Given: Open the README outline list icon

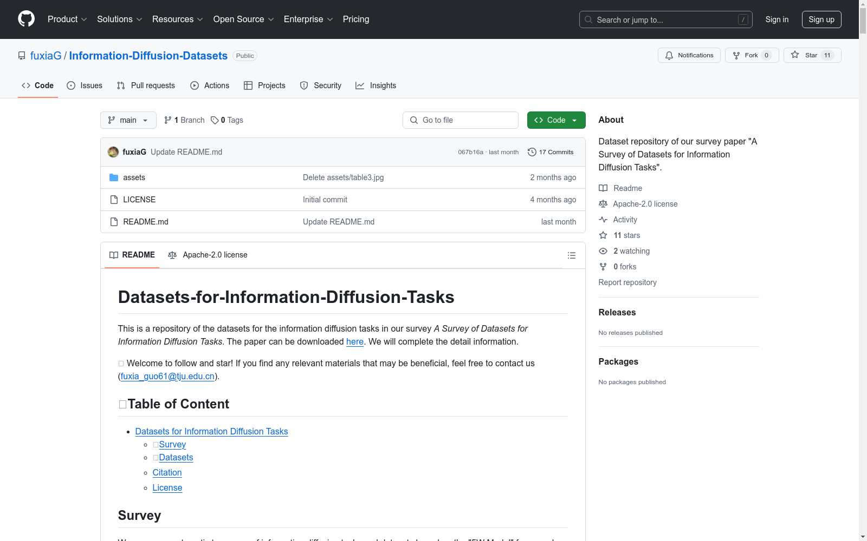Looking at the screenshot, I should click(571, 255).
